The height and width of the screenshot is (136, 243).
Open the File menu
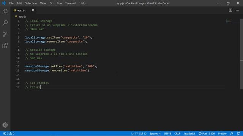pos(11,3)
